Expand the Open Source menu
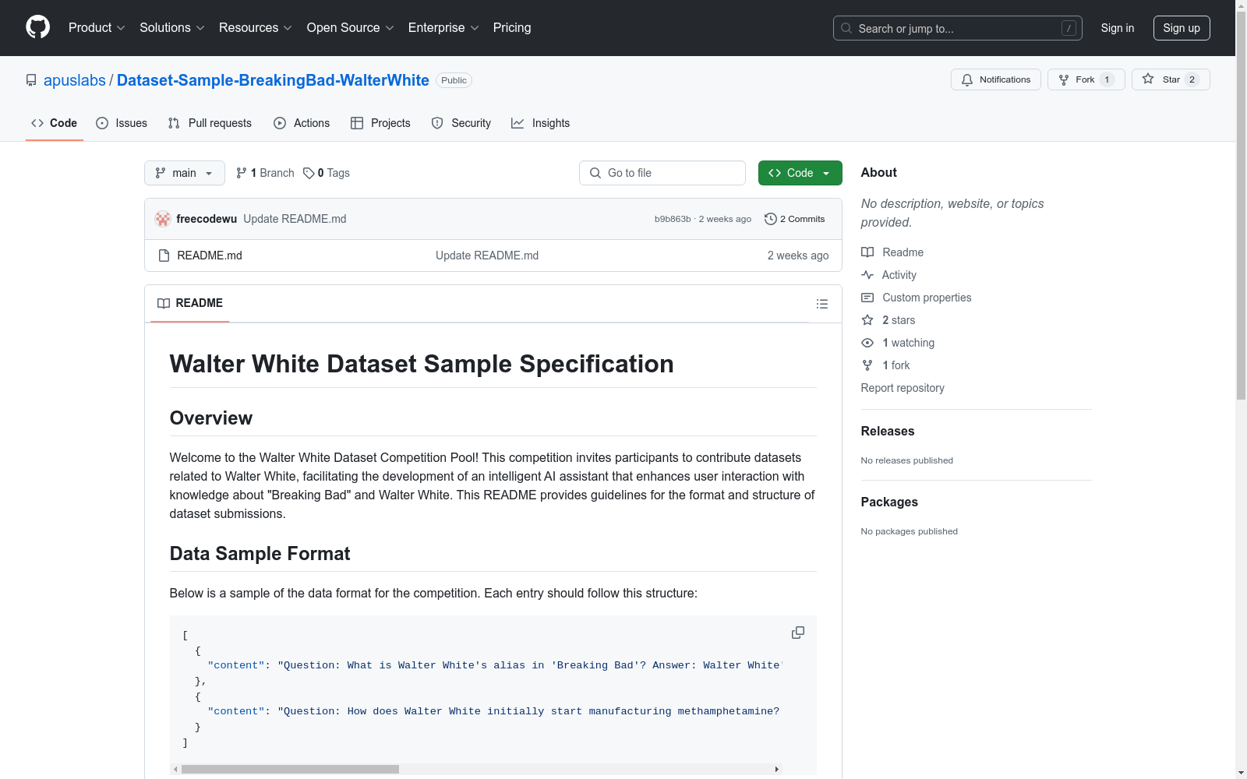The width and height of the screenshot is (1247, 779). coord(351,27)
